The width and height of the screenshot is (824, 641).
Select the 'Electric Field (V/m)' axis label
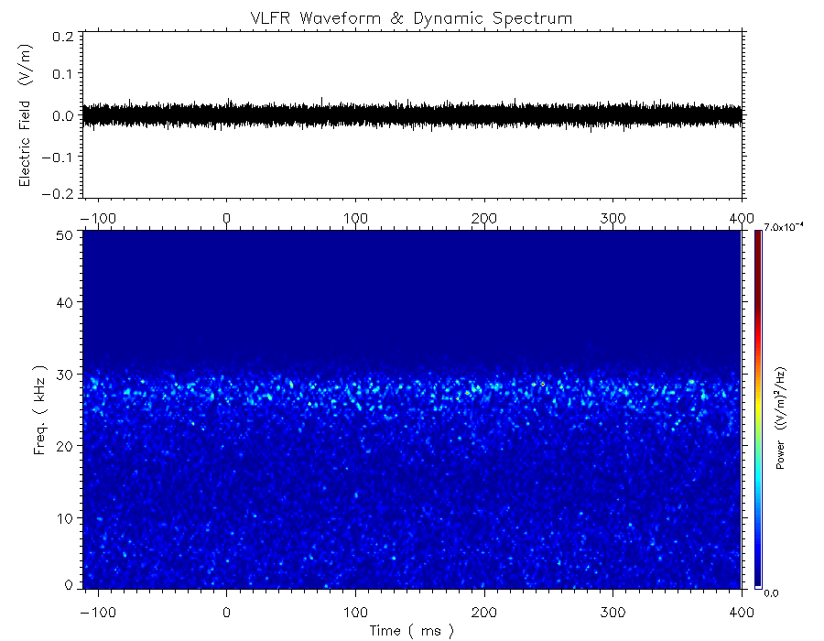click(x=26, y=114)
